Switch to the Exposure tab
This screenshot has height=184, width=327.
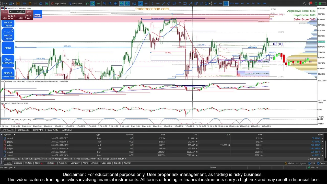[18, 163]
